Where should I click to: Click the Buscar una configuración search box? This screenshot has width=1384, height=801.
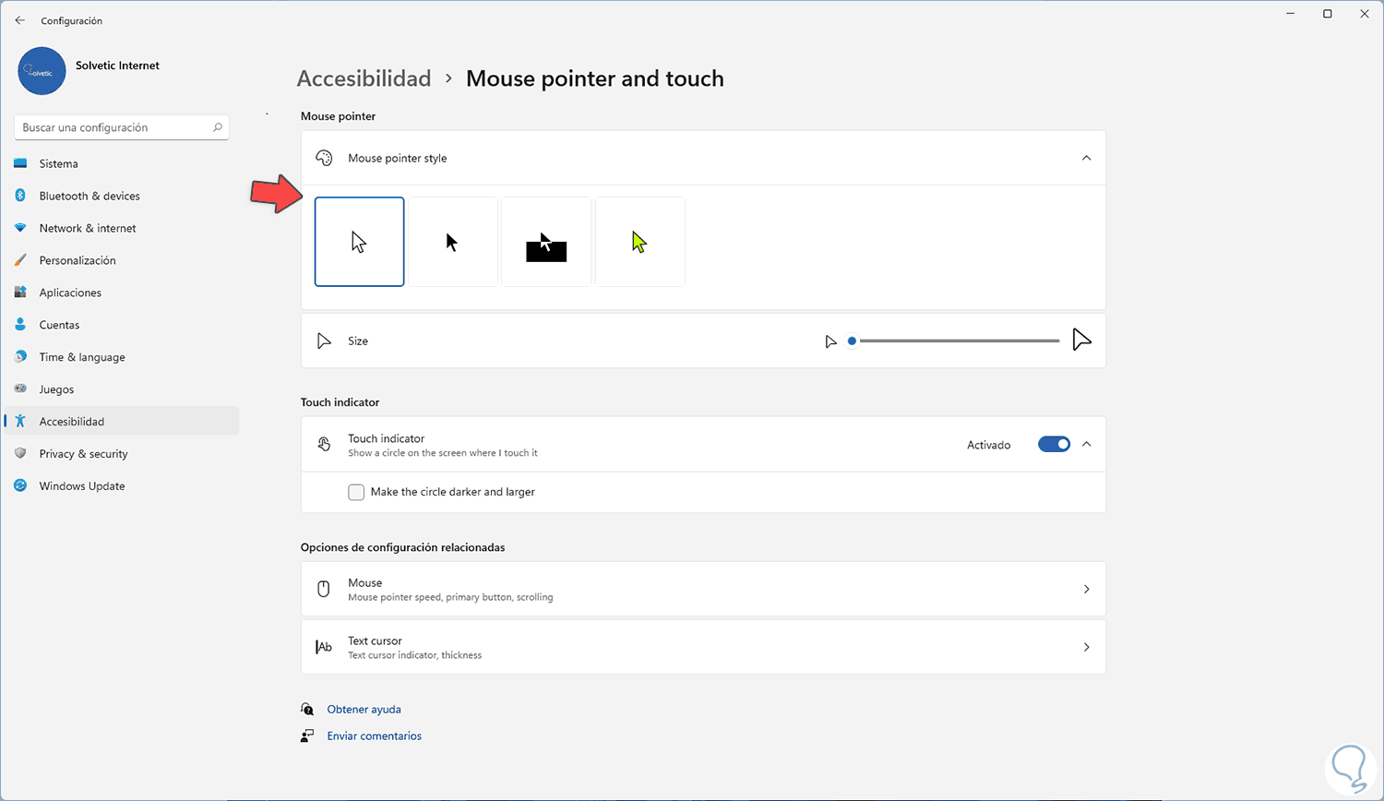(113, 127)
